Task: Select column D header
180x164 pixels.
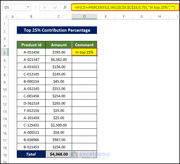Action: point(84,17)
